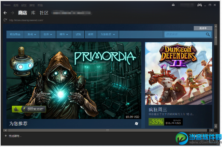Click the $9.99 USD price on Primordia
The image size is (222, 147).
point(133,117)
